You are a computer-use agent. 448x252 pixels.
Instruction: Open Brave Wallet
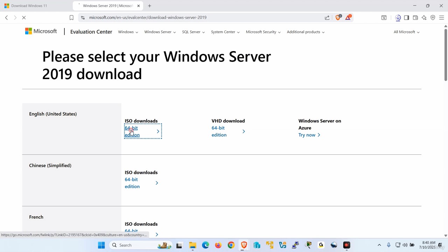coord(415,17)
